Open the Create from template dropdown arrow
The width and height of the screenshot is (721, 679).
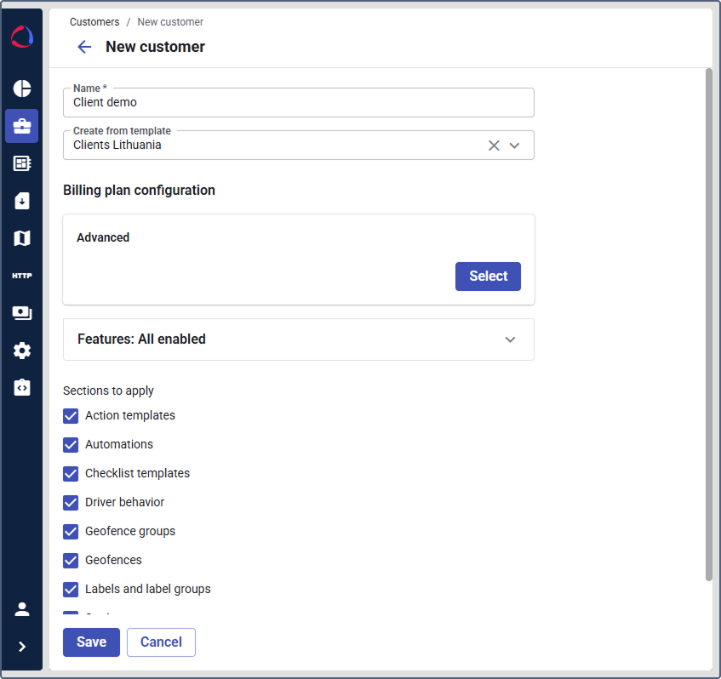[514, 145]
